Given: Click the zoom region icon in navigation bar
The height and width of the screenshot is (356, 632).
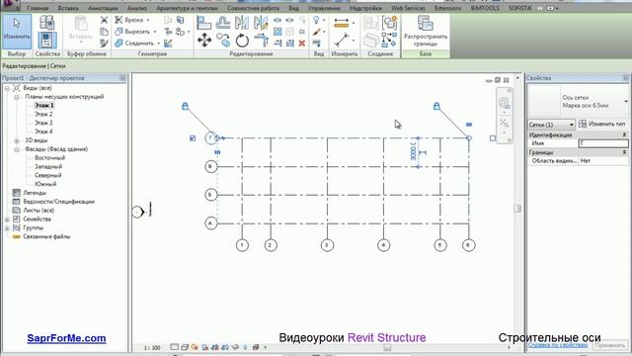Looking at the screenshot, I should (x=504, y=123).
